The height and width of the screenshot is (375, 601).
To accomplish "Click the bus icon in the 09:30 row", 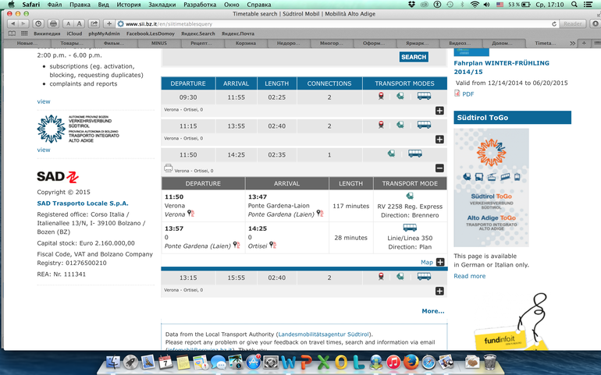I will tap(424, 96).
